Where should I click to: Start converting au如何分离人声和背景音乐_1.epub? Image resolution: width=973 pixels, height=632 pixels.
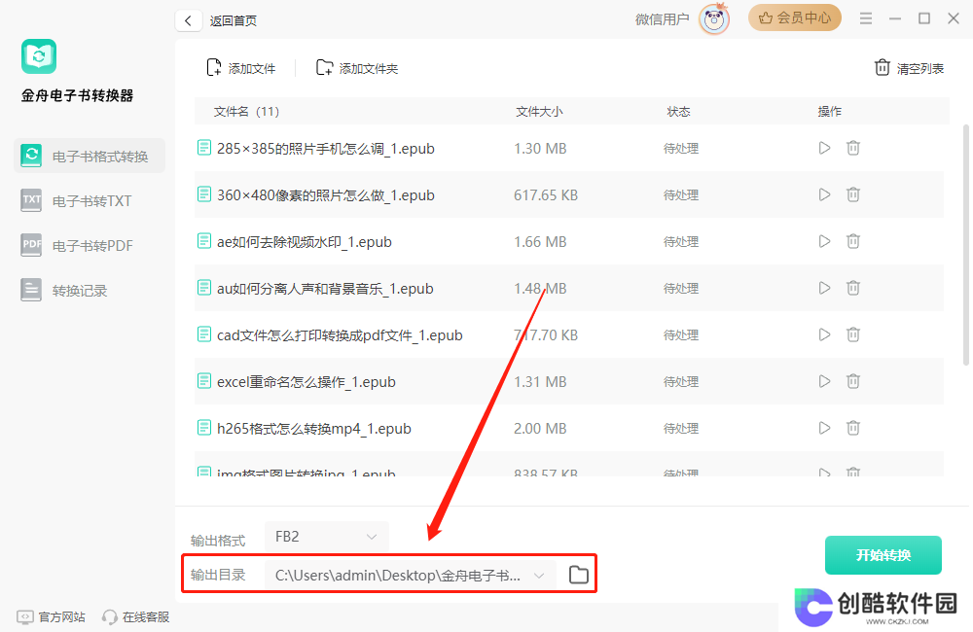tap(824, 287)
